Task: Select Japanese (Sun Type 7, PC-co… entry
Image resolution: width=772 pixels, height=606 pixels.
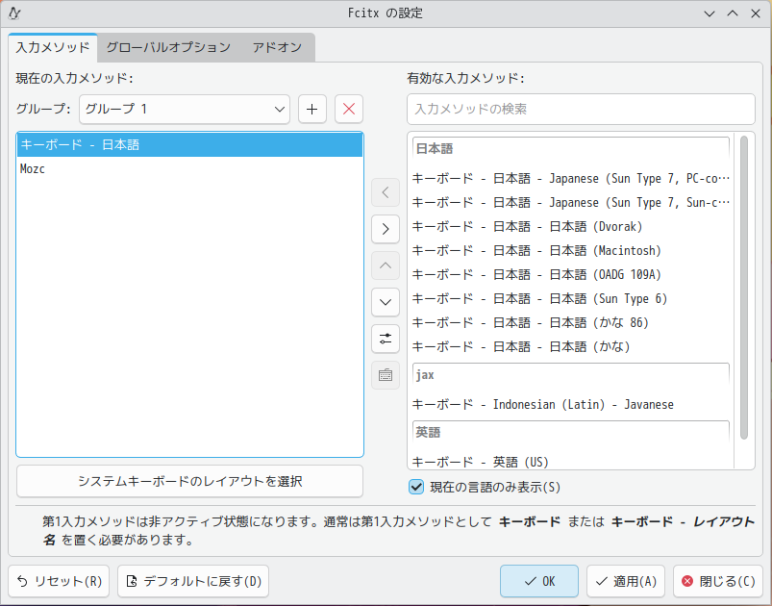Action: pos(570,178)
